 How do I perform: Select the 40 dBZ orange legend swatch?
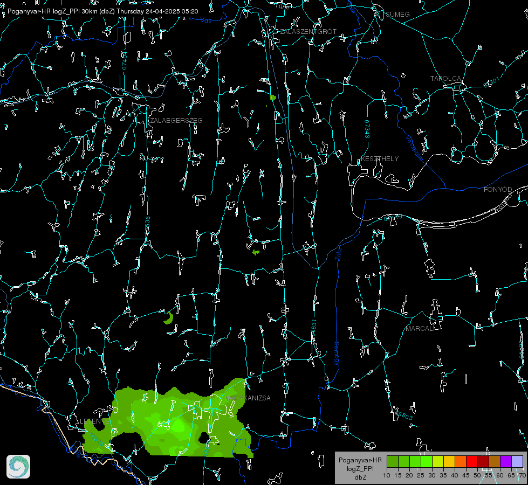pos(461,461)
